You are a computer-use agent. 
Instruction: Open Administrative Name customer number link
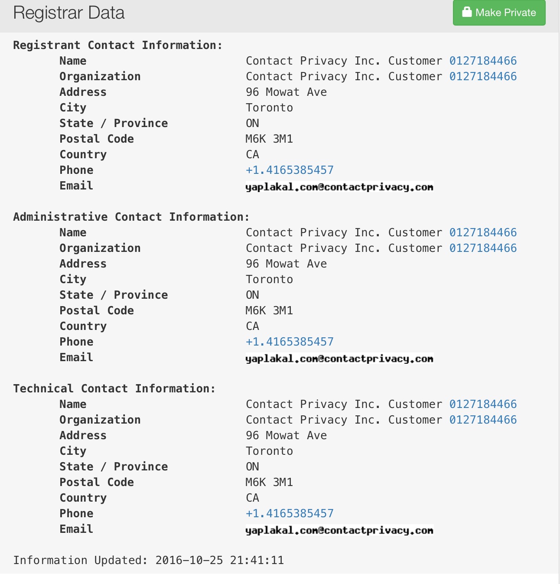click(x=483, y=232)
